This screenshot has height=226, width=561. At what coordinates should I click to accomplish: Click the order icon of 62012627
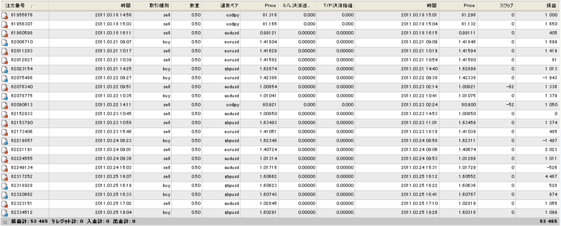click(x=5, y=60)
